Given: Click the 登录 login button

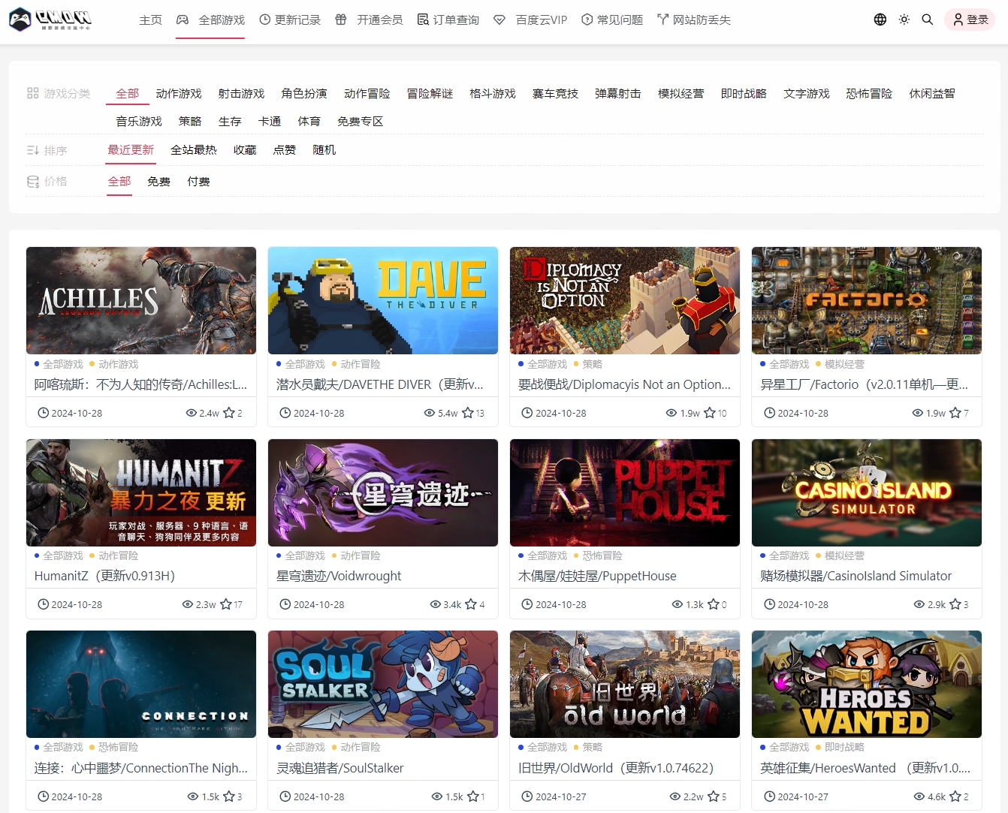Looking at the screenshot, I should coord(970,20).
